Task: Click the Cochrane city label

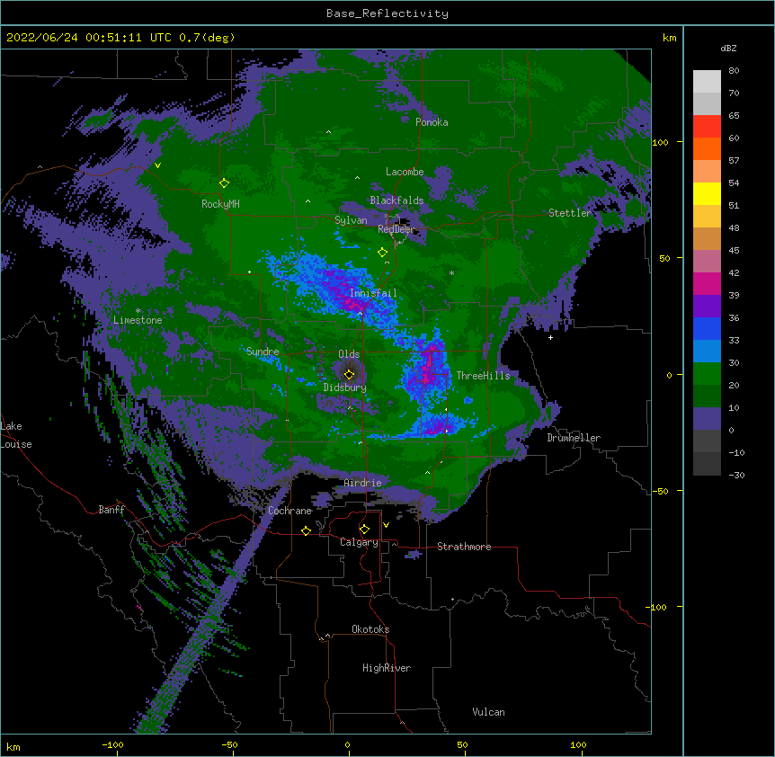Action: point(290,511)
